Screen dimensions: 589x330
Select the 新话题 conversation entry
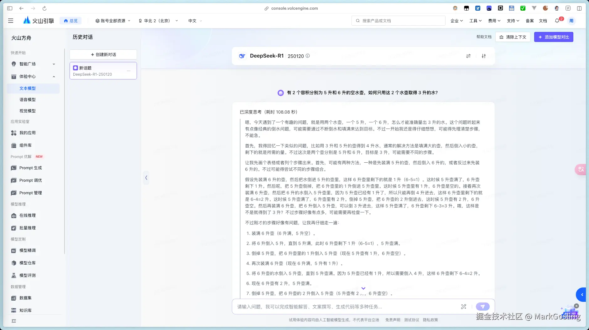[x=103, y=71]
